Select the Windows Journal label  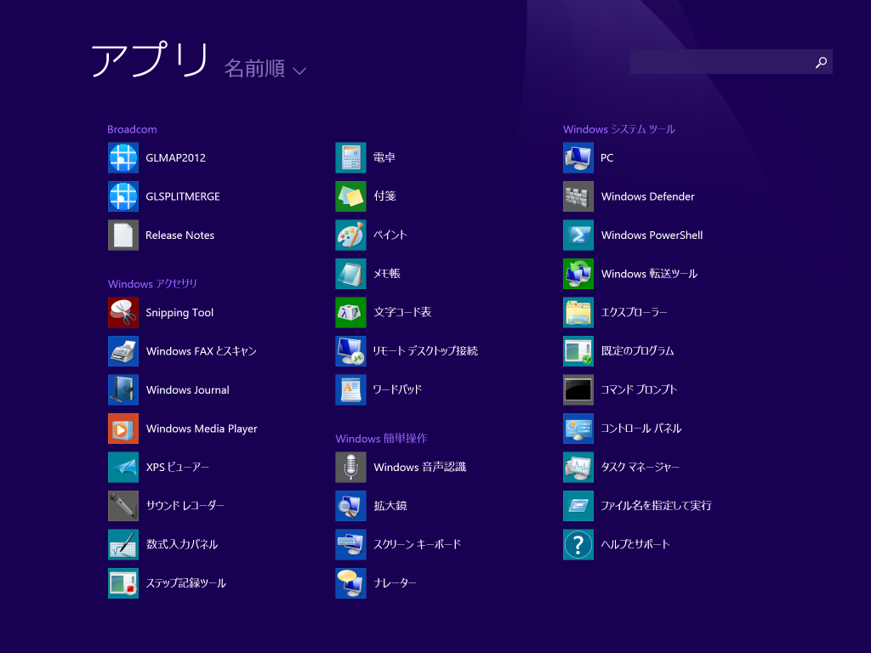[188, 389]
